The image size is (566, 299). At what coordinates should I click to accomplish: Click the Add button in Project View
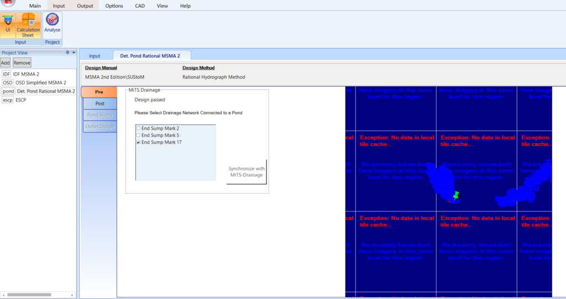[x=6, y=63]
